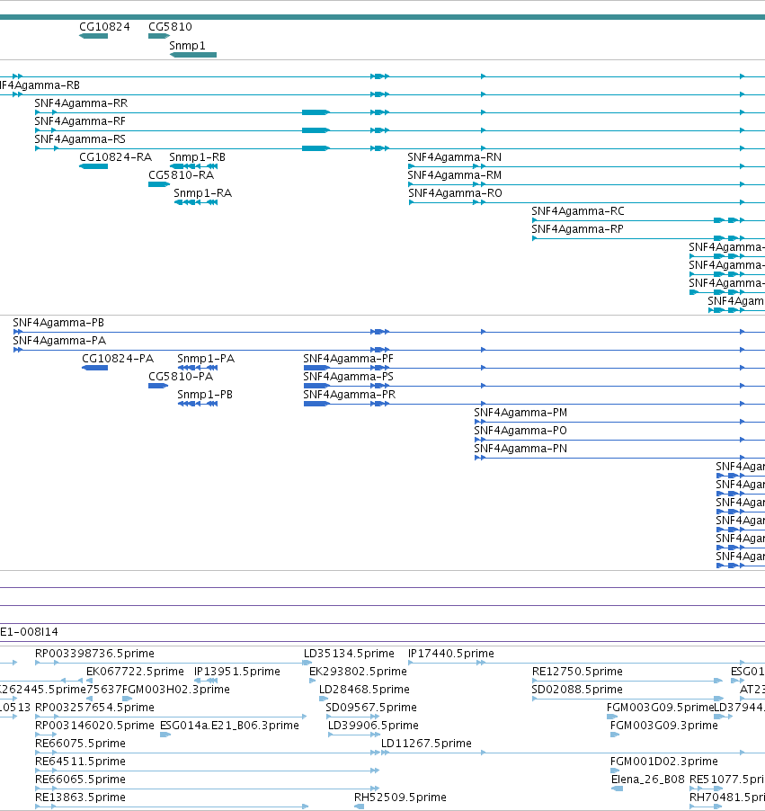Select transcript Snmp1-RA
Image resolution: width=765 pixels, height=811 pixels.
pyautogui.click(x=203, y=193)
